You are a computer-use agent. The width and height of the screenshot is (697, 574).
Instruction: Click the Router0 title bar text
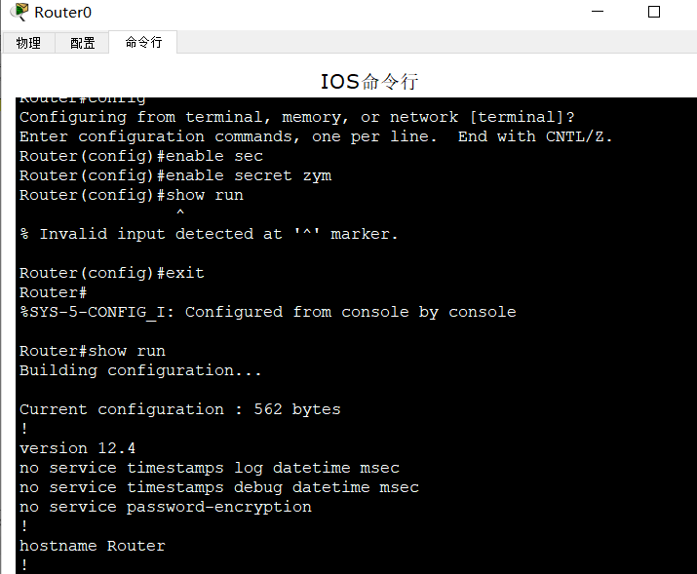pos(61,12)
